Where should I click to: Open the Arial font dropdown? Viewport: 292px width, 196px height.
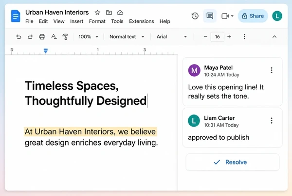click(171, 37)
